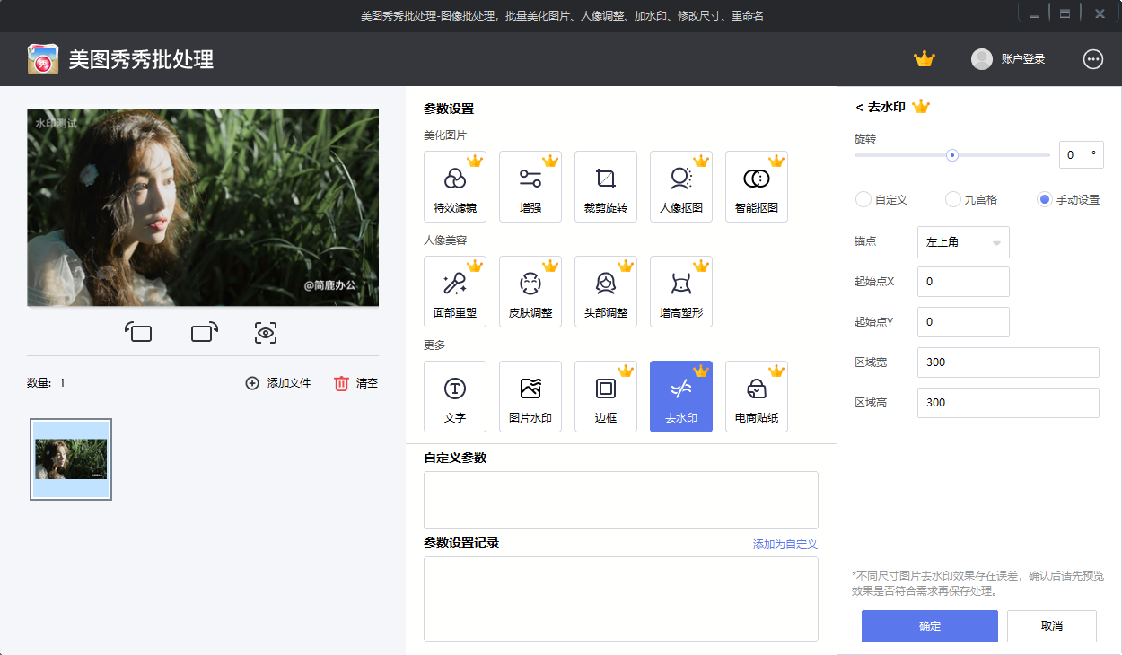Click the rotate-left icon under the preview
This screenshot has height=655, width=1122.
[139, 332]
